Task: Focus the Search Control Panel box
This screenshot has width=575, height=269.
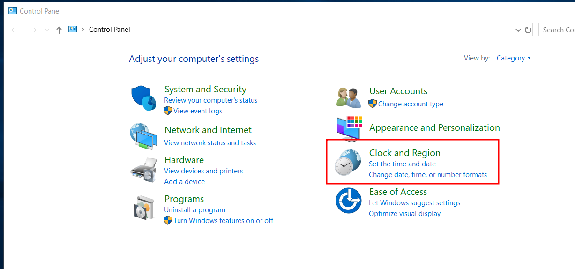Action: 557,30
